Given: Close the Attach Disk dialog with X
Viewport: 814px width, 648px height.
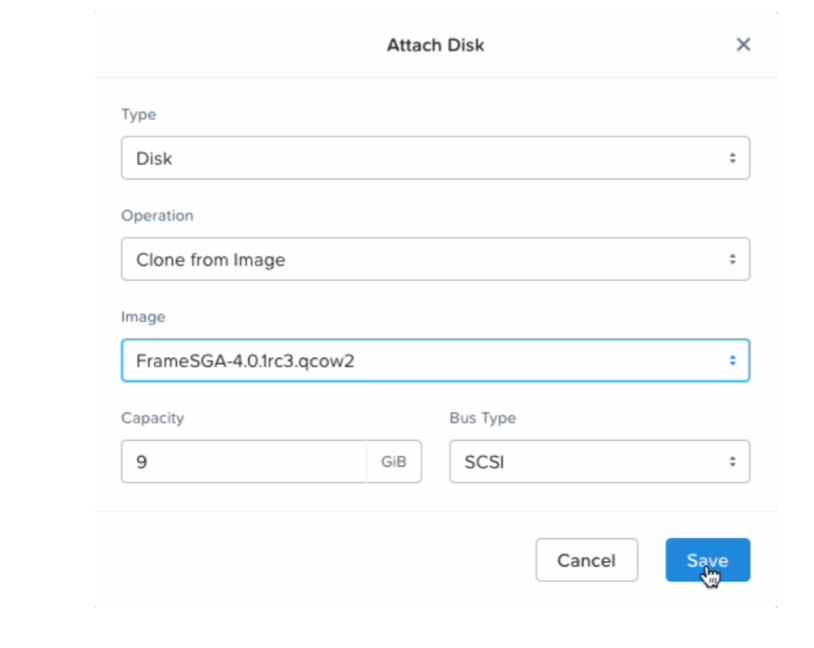Looking at the screenshot, I should pyautogui.click(x=743, y=45).
